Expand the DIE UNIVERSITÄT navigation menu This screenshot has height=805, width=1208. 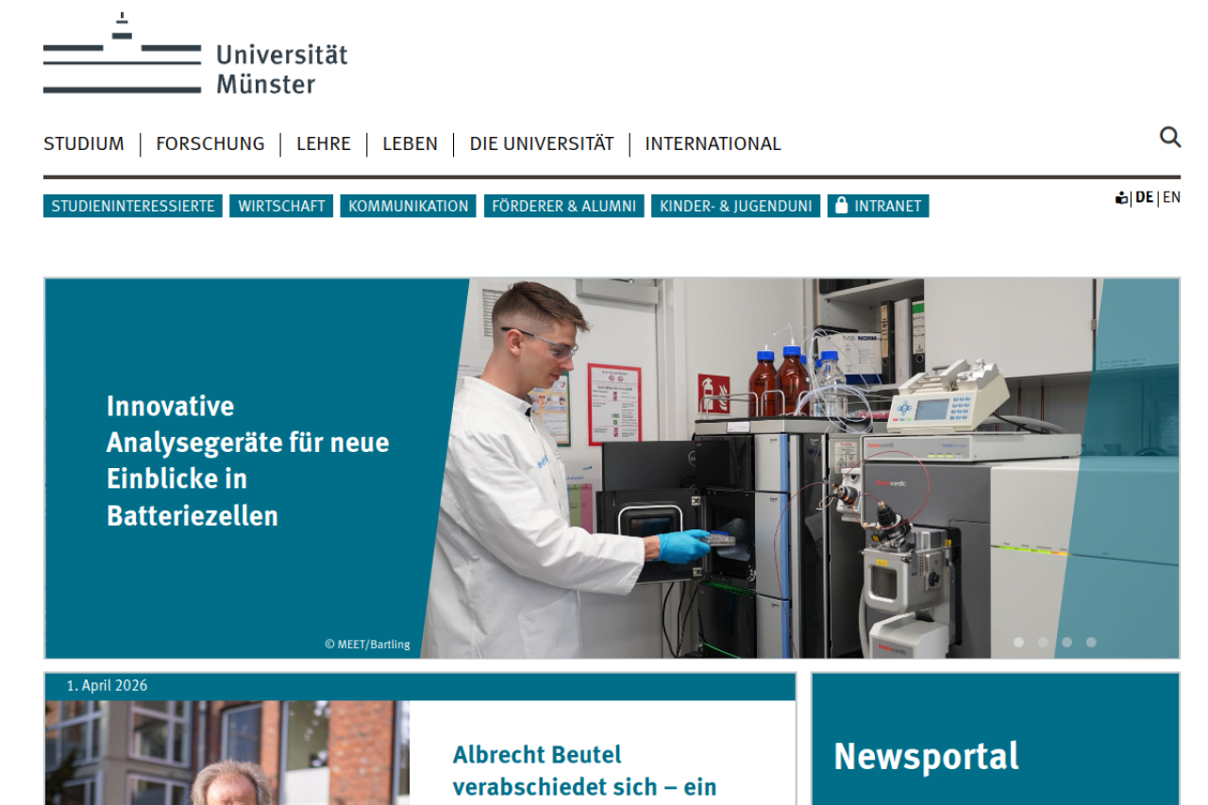tap(542, 144)
